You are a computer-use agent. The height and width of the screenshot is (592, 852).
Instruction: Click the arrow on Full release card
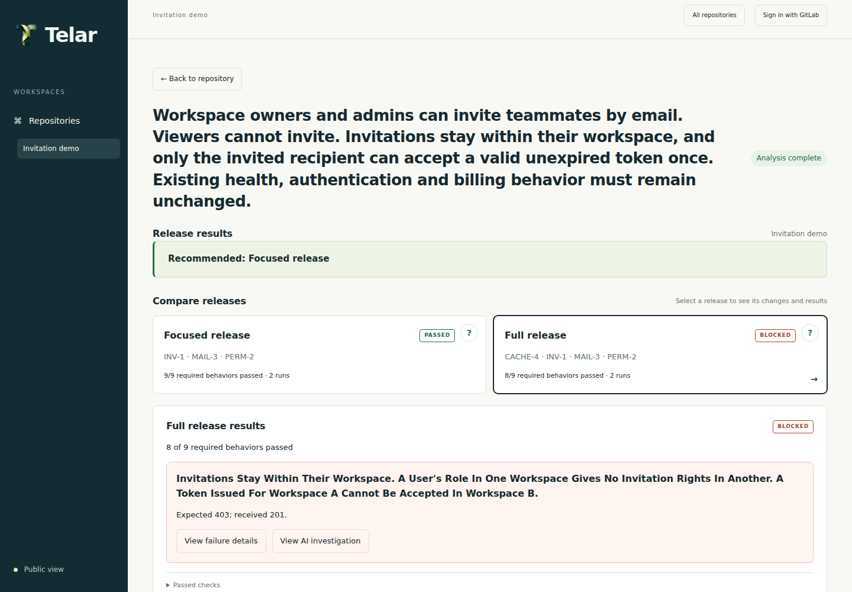814,379
